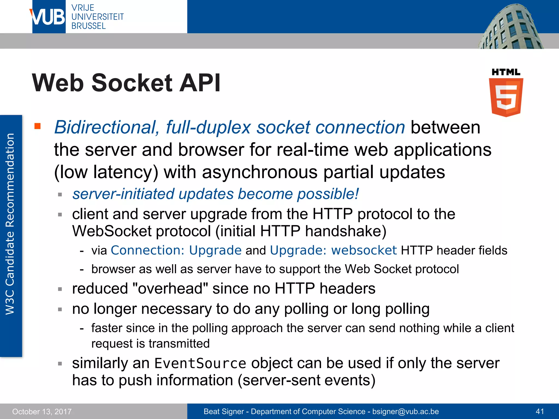559x419 pixels.
Task: Click '(low latency) with asynchronous partial updates' line
Action: [249, 173]
